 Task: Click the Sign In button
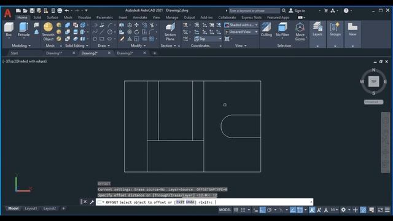pyautogui.click(x=297, y=10)
